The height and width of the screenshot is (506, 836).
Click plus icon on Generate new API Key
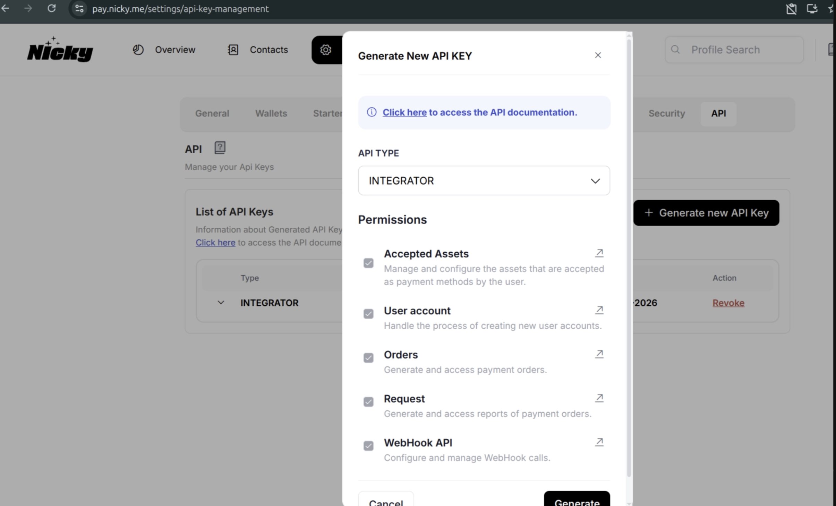(x=649, y=212)
